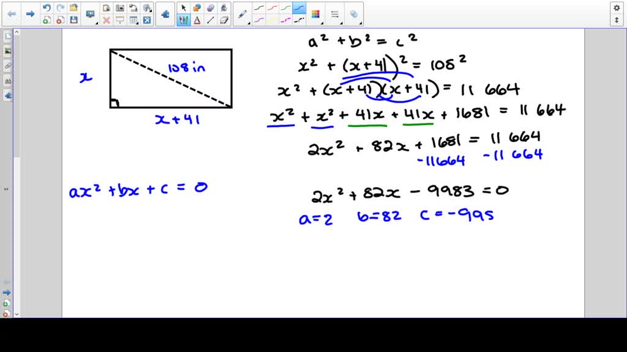The height and width of the screenshot is (352, 627).
Task: Pick the dashed black pen style
Action: (x=299, y=20)
